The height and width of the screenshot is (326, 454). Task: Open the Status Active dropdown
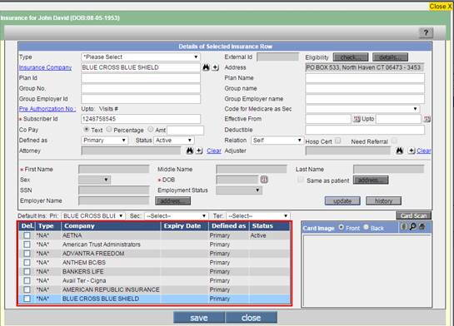[174, 141]
